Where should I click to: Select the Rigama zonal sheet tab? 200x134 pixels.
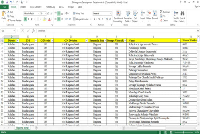tap(23, 128)
